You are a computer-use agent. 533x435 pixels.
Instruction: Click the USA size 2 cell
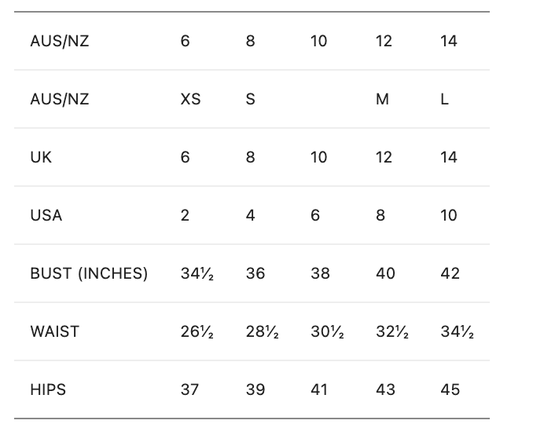click(x=185, y=215)
